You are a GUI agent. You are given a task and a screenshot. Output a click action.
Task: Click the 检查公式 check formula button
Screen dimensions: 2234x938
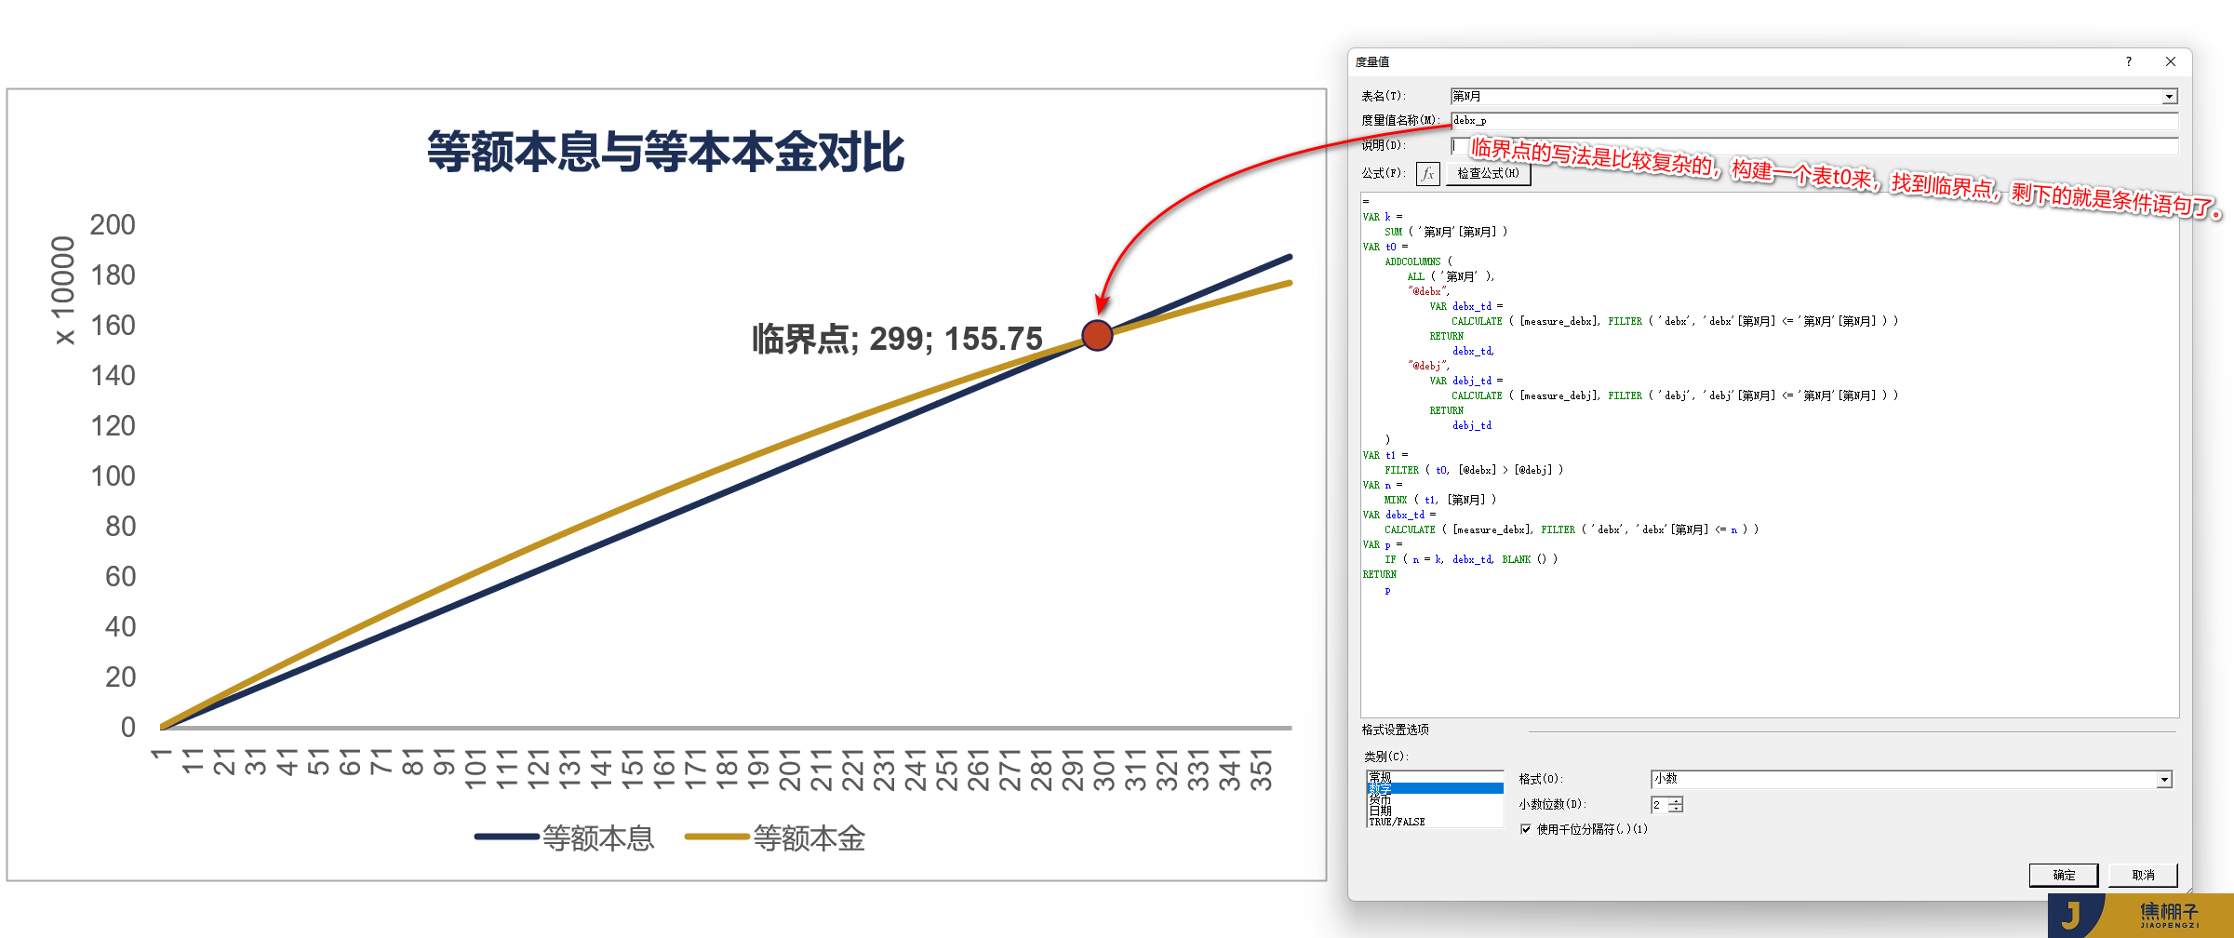1488,174
